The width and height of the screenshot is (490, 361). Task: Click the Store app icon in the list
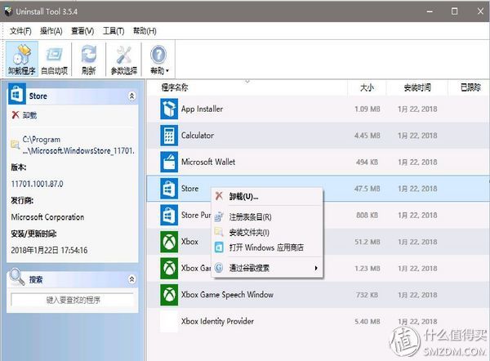(x=169, y=189)
